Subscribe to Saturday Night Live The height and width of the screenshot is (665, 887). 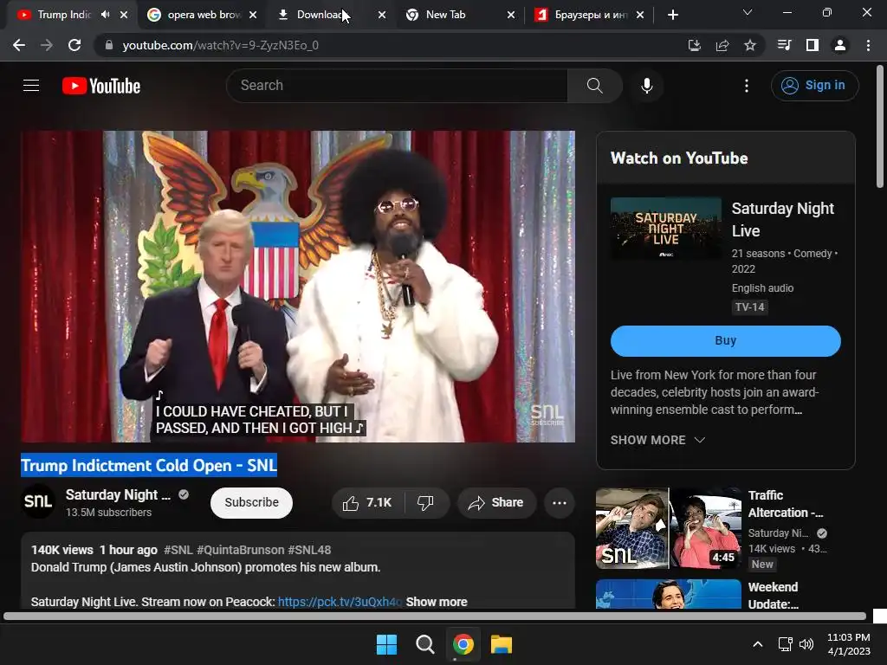click(x=251, y=502)
